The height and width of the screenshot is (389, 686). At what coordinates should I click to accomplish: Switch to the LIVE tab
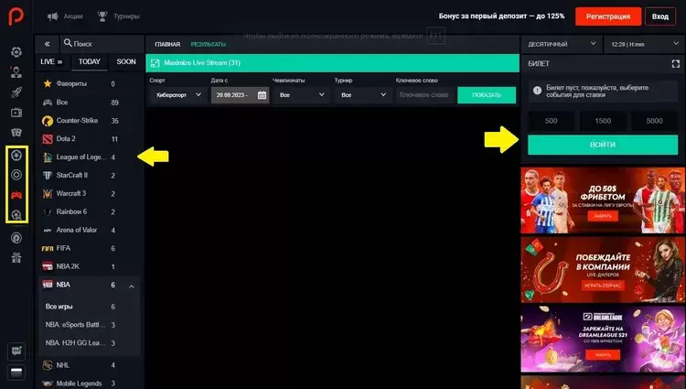(51, 61)
